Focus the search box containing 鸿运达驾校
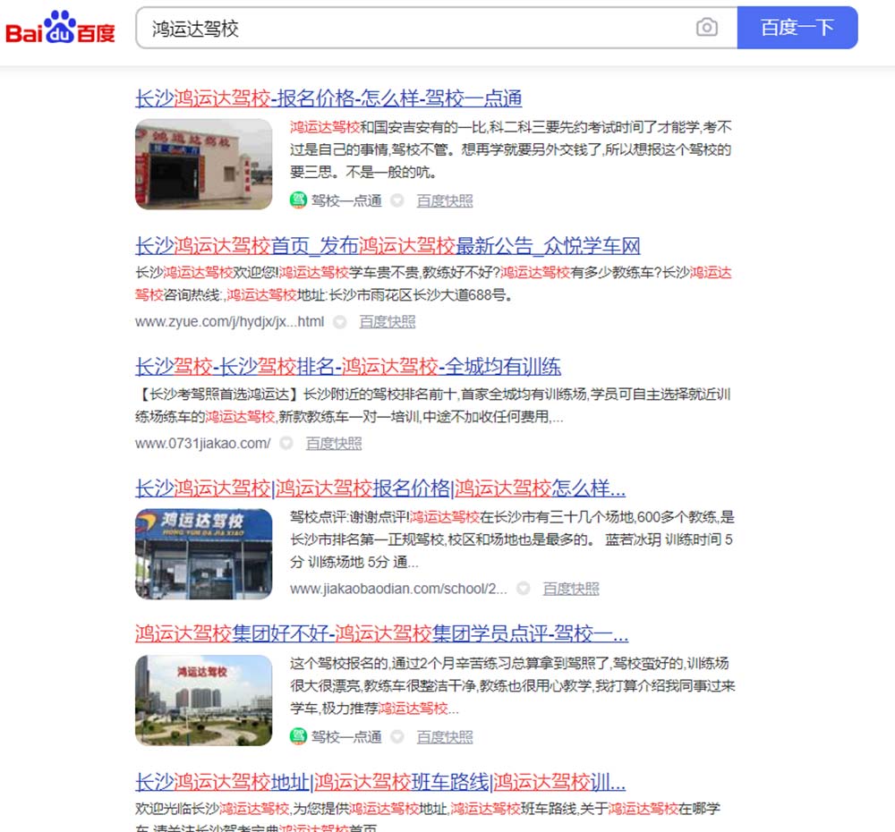This screenshot has width=895, height=832. click(412, 29)
